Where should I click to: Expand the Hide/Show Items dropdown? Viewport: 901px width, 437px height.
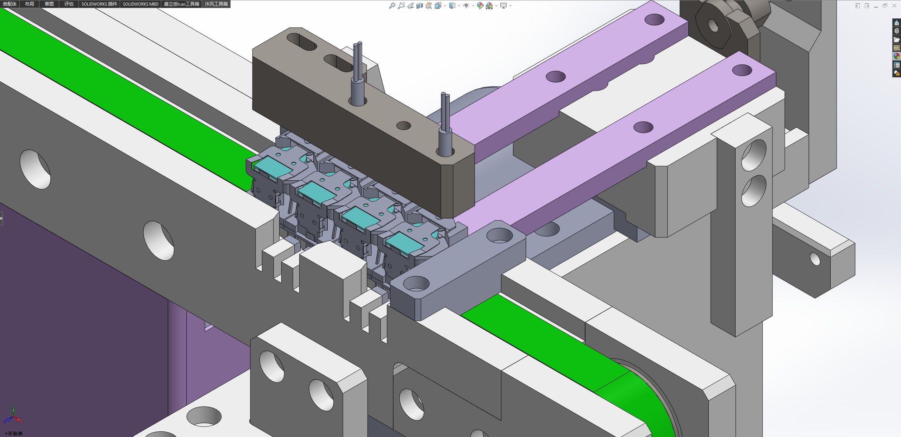[473, 6]
